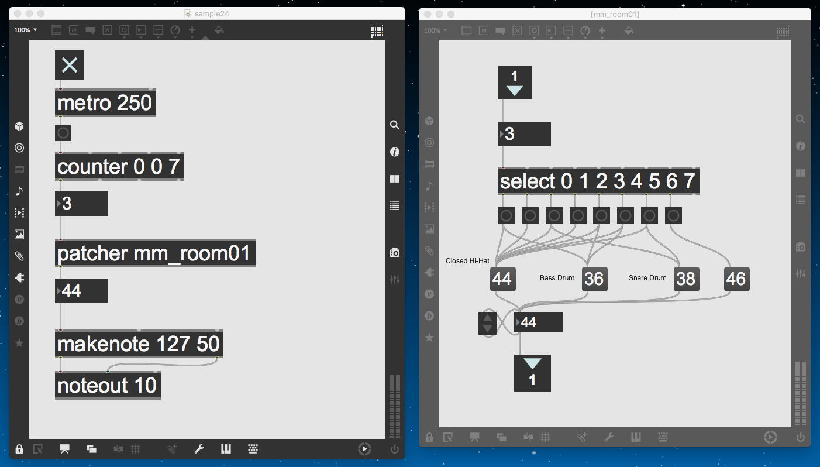Open the video clips browser in sample24 sidebar

19,212
